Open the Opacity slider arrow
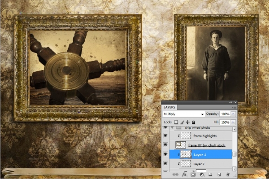This screenshot has width=269, height=179. point(233,114)
